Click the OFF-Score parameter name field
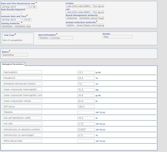This screenshot has height=152, width=167. [x=22, y=107]
